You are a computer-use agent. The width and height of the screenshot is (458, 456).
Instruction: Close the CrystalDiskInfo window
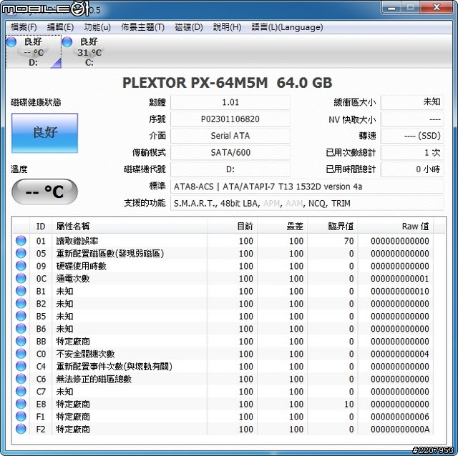click(x=437, y=7)
